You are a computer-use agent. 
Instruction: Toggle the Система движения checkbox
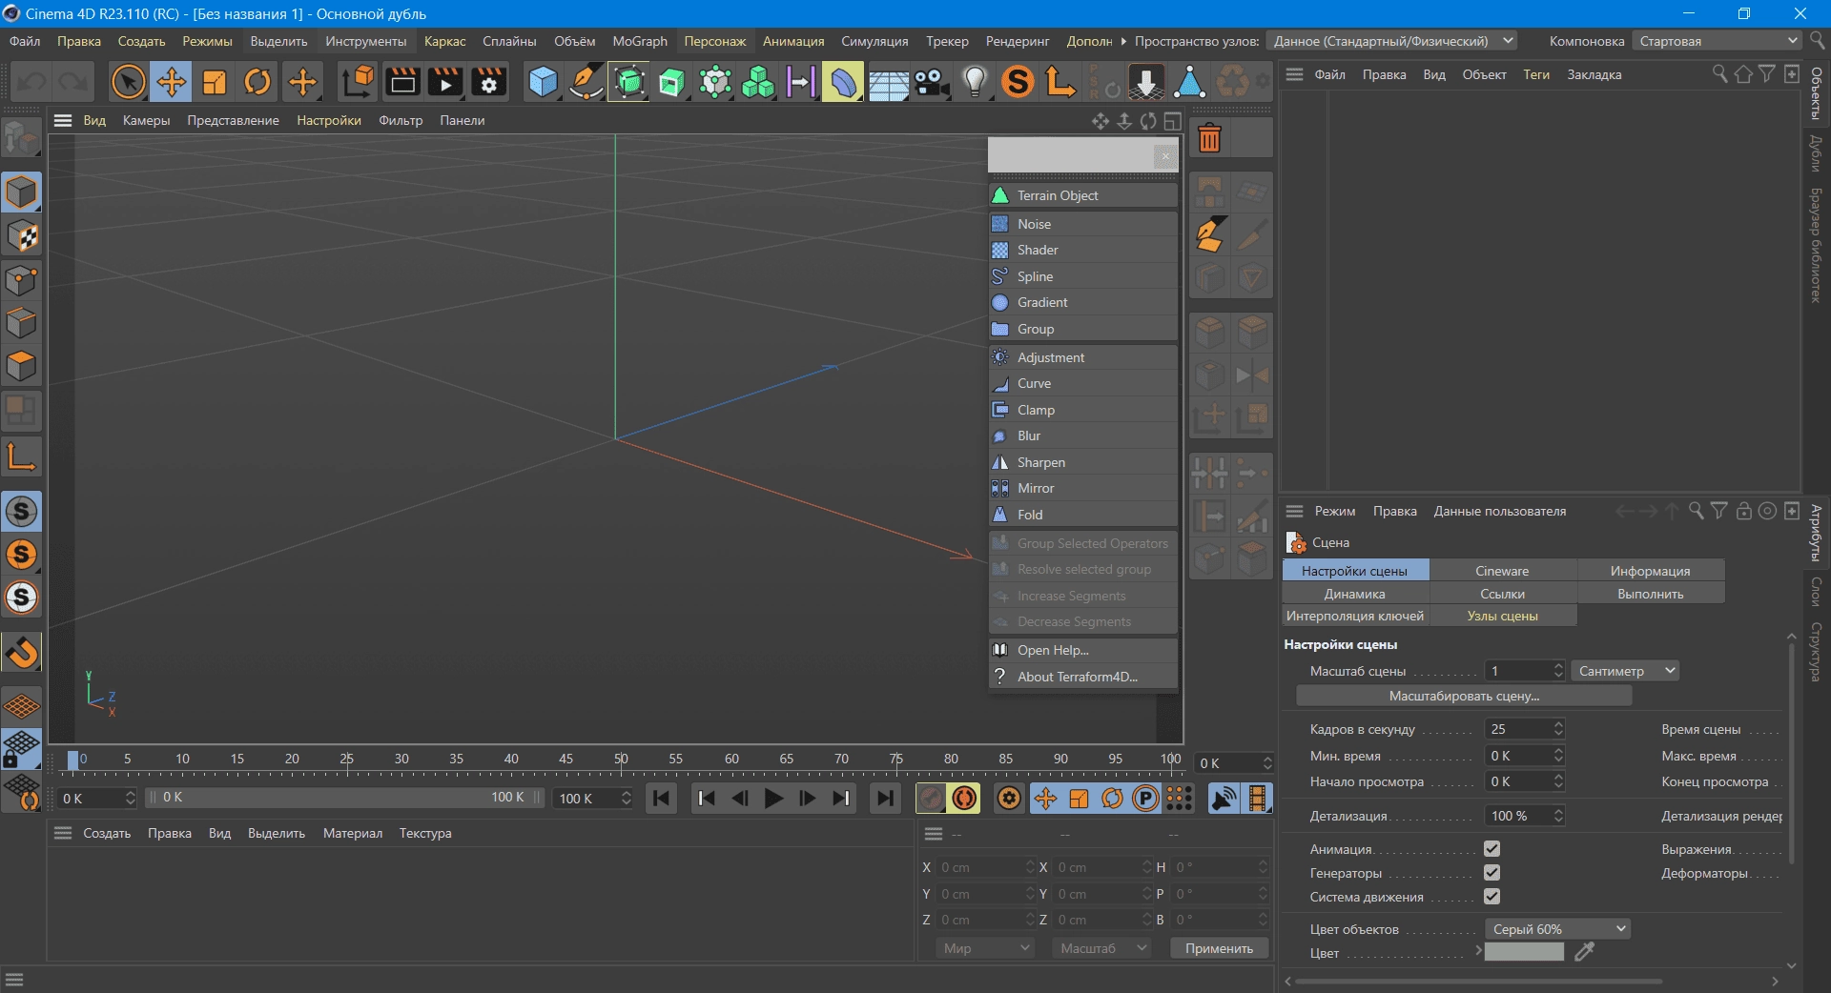tap(1492, 896)
